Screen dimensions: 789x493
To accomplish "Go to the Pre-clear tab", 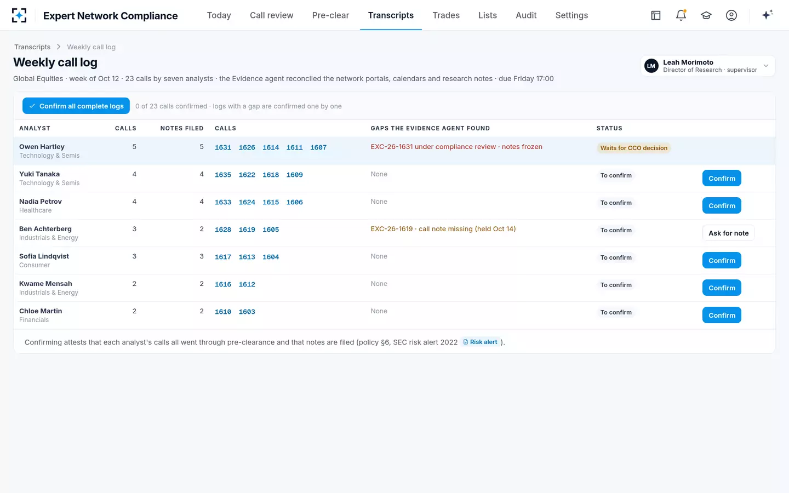I will point(330,15).
